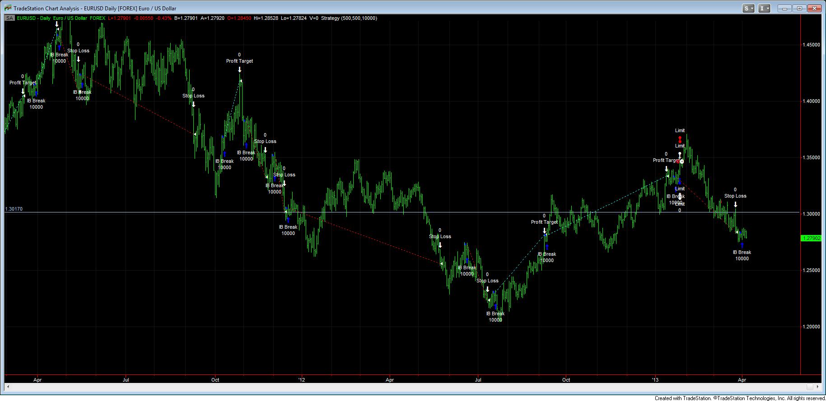Image resolution: width=826 pixels, height=401 pixels.
Task: Click the 1.45000 price axis label
Action: [x=812, y=45]
